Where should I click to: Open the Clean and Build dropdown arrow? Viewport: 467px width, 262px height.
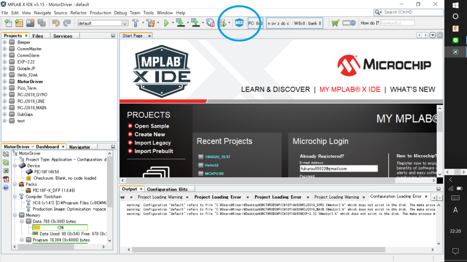pyautogui.click(x=158, y=23)
